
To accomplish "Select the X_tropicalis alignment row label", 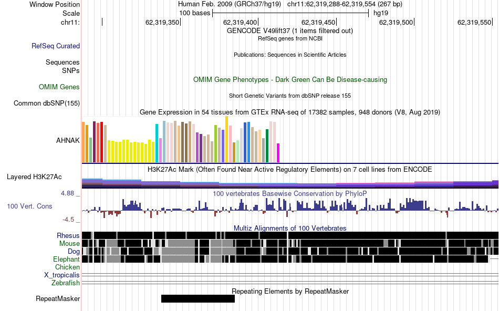I will tap(62, 275).
